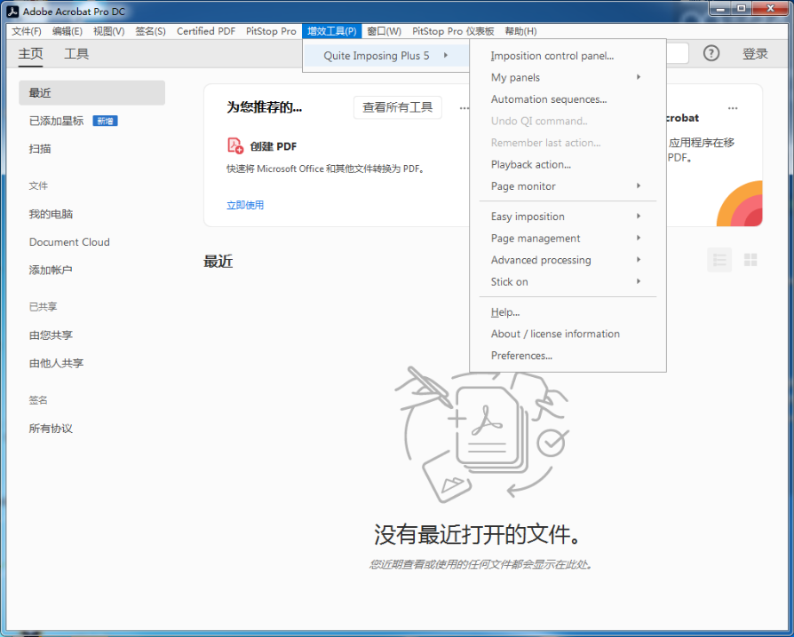The width and height of the screenshot is (794, 637).
Task: Click the overflow dots beside 查看所有工具
Action: [x=464, y=106]
